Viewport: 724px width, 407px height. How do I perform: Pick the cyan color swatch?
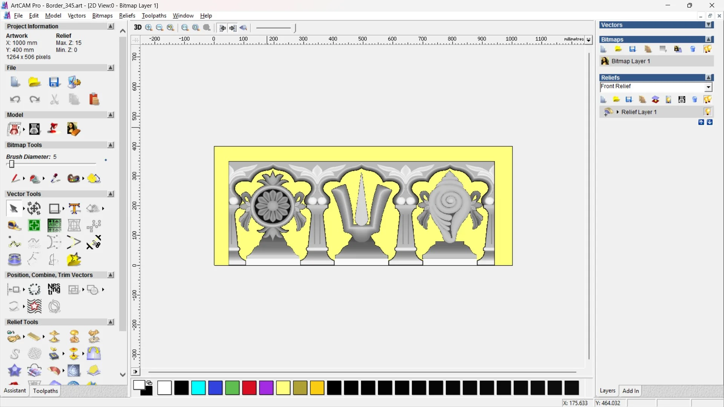tap(198, 388)
